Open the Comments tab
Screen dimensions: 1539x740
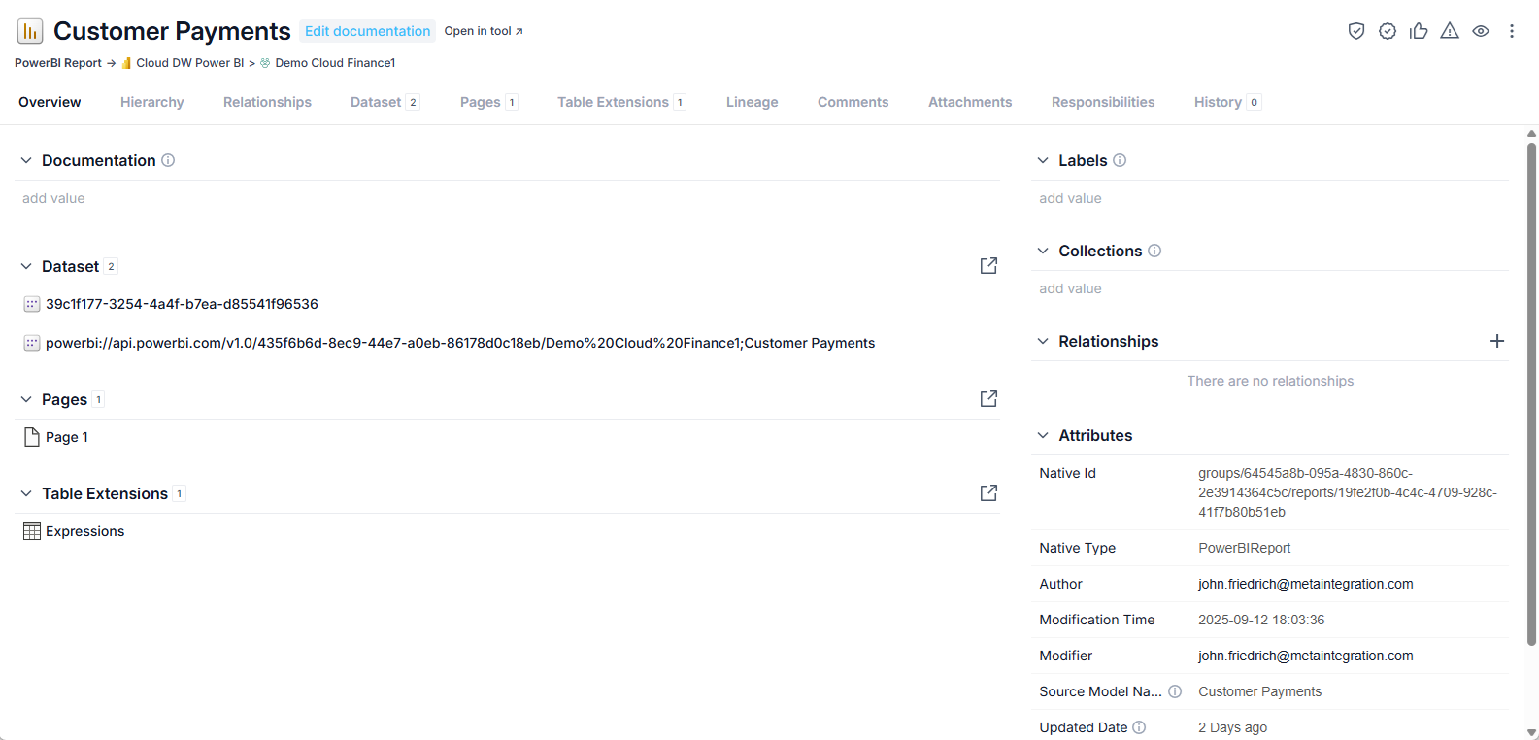[x=853, y=102]
